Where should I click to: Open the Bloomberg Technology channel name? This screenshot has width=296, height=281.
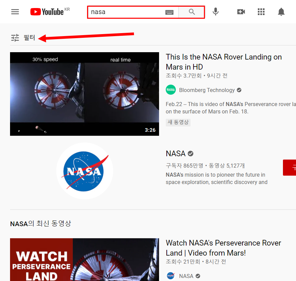207,90
